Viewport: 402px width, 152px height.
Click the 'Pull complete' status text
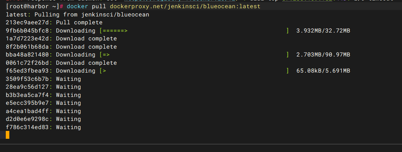[79, 23]
